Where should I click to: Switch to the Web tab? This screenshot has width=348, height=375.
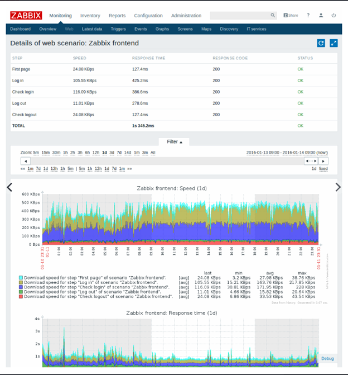coord(69,29)
